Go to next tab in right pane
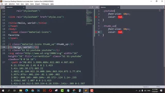Viewport: 165px width, 93px height. click(98, 7)
